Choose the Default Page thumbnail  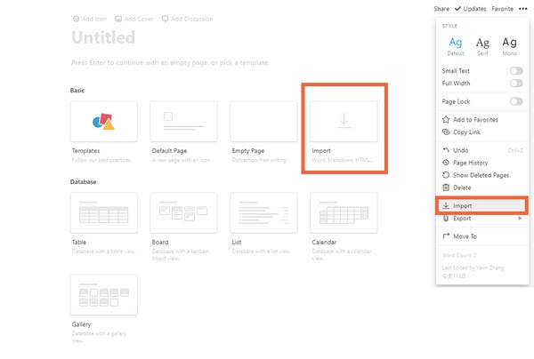(183, 122)
